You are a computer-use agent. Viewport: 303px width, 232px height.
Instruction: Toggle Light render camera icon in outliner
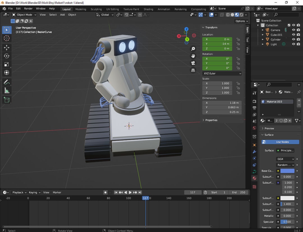[x=299, y=44]
